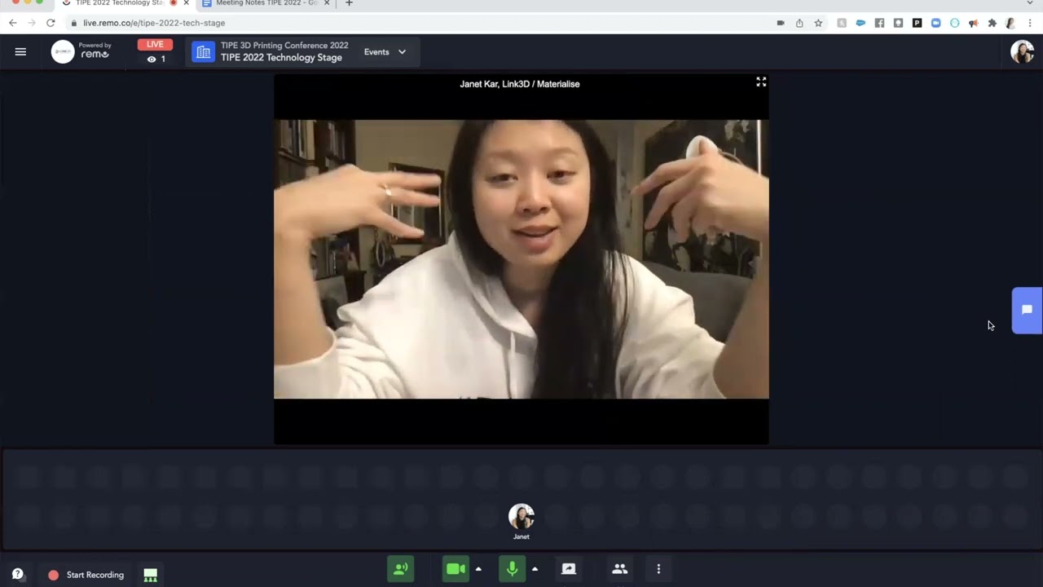Open the help question mark icon
The image size is (1043, 587).
(18, 574)
